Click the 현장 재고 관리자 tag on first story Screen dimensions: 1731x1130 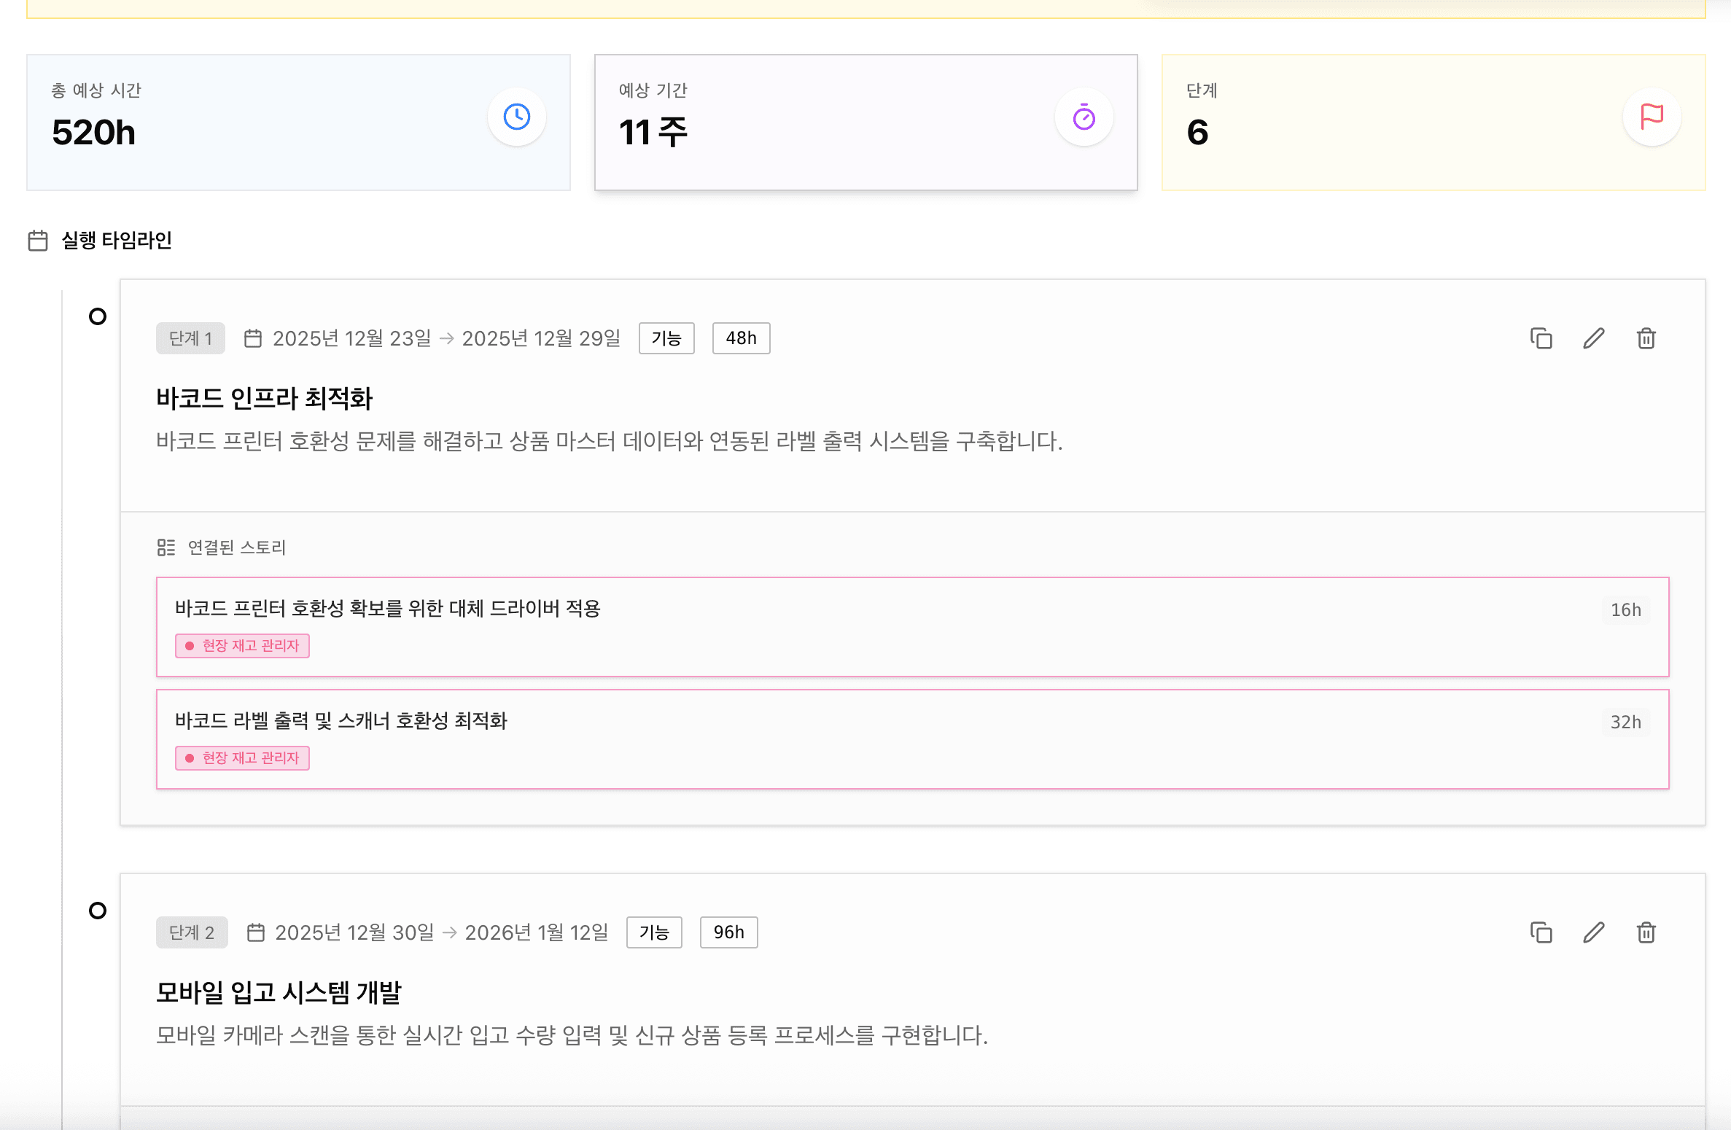click(243, 646)
